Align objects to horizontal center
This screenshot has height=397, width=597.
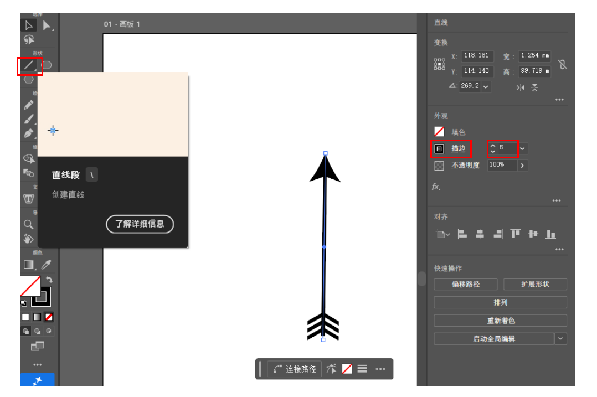point(480,234)
